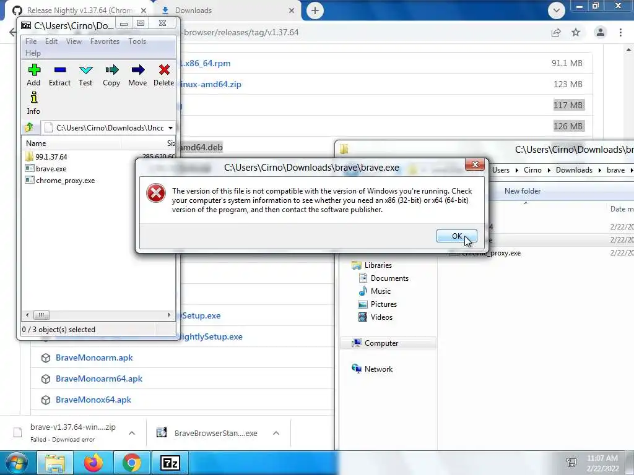Viewport: 634px width, 475px height.
Task: Click the network tray icon
Action: point(571,463)
